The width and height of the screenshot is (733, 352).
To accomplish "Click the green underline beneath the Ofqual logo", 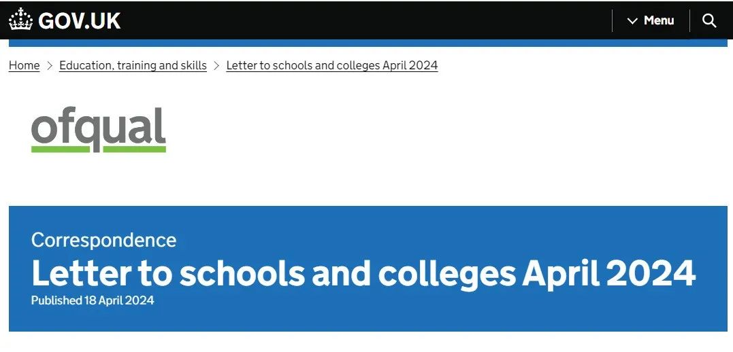I will pos(99,149).
